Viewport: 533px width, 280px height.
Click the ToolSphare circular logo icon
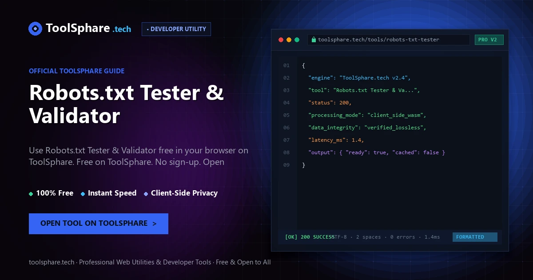[x=35, y=29]
